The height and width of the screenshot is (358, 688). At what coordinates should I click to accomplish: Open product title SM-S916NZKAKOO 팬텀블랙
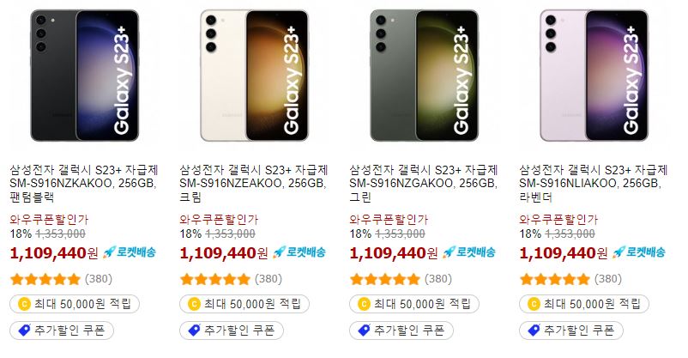(84, 183)
